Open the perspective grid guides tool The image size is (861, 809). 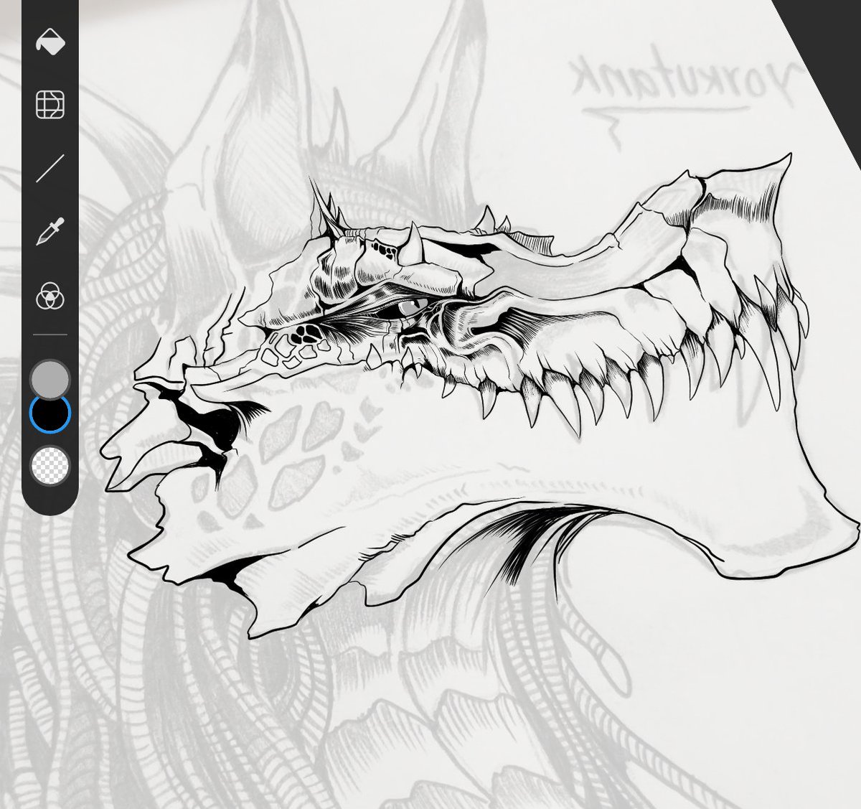point(50,105)
